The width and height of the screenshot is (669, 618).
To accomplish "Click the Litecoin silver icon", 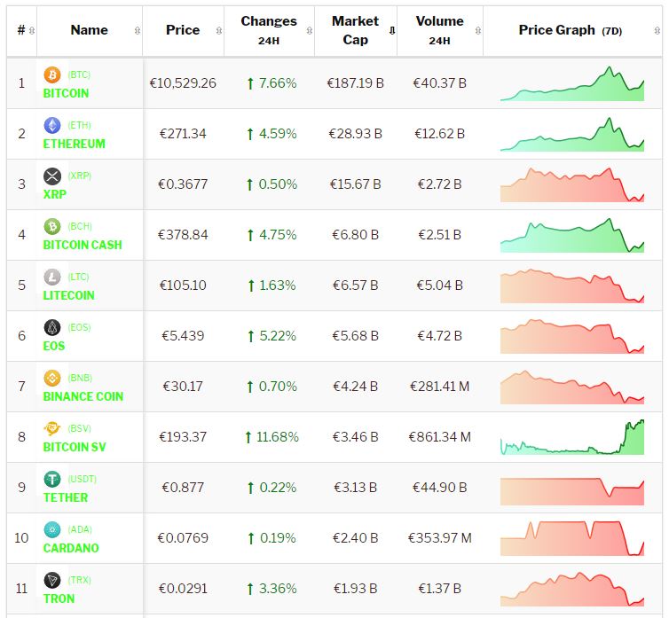I will [x=51, y=278].
